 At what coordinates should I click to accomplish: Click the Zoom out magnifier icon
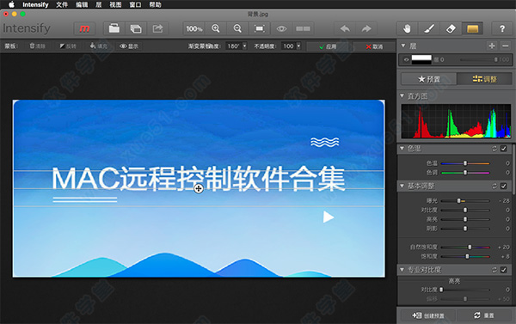(x=237, y=29)
